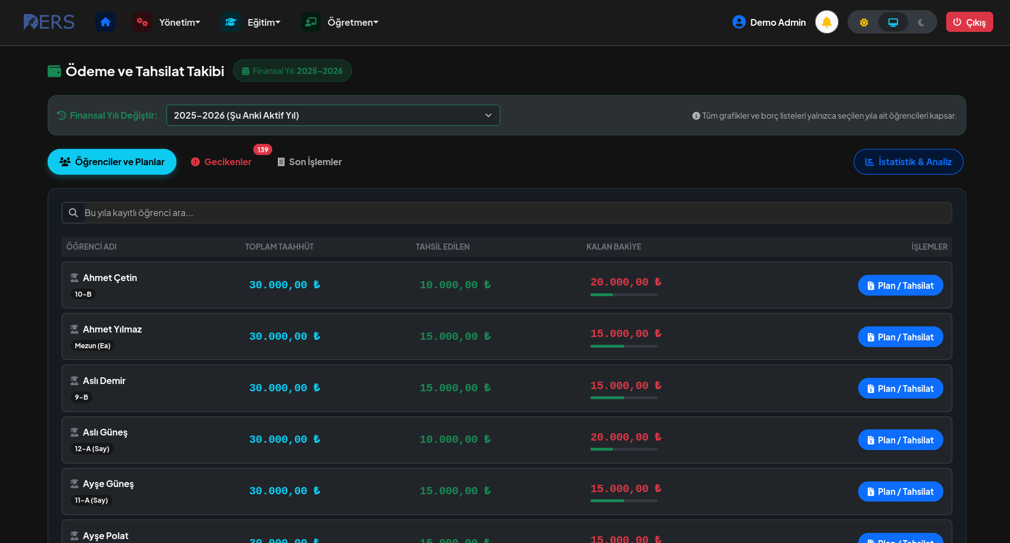Switch to the Son İşlemler tab
The height and width of the screenshot is (543, 1010).
pos(309,162)
